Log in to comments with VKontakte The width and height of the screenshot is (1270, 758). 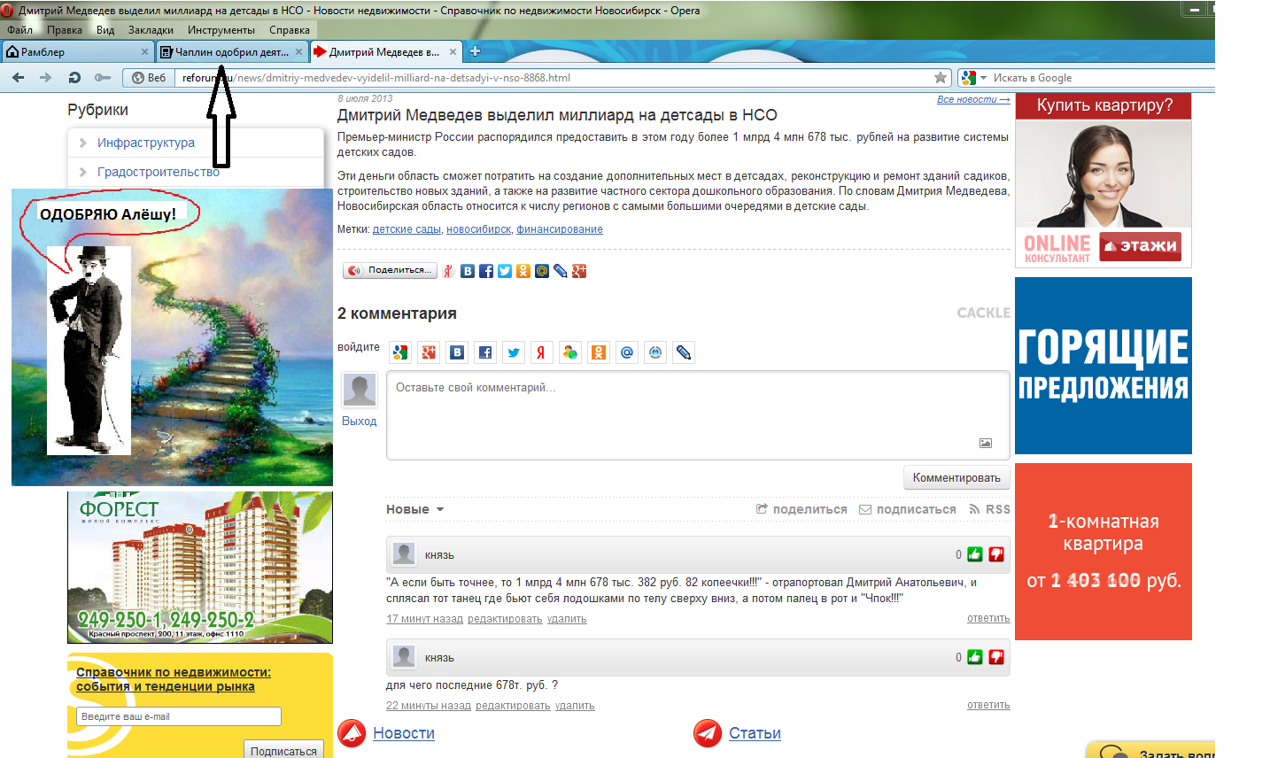click(457, 352)
